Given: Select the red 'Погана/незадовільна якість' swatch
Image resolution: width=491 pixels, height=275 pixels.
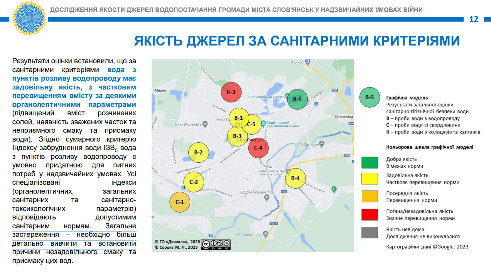Looking at the screenshot, I should pyautogui.click(x=370, y=214).
